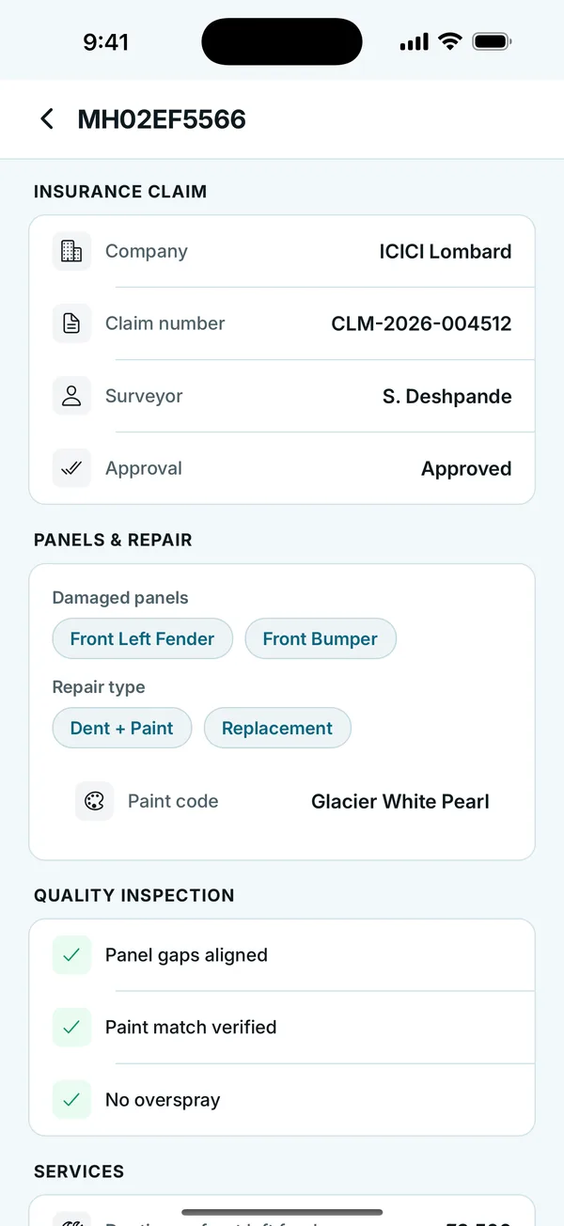Choose the Replacement repair type
564x1226 pixels.
(277, 728)
